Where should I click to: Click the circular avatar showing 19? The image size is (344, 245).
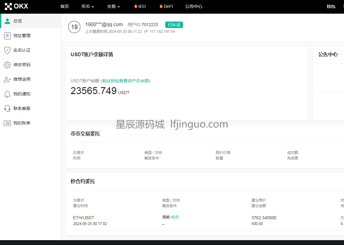[x=74, y=27]
